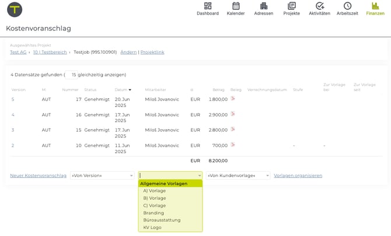Viewport: 391px width, 236px height.
Task: Open Projekte icon in navigation bar
Action: (x=291, y=6)
